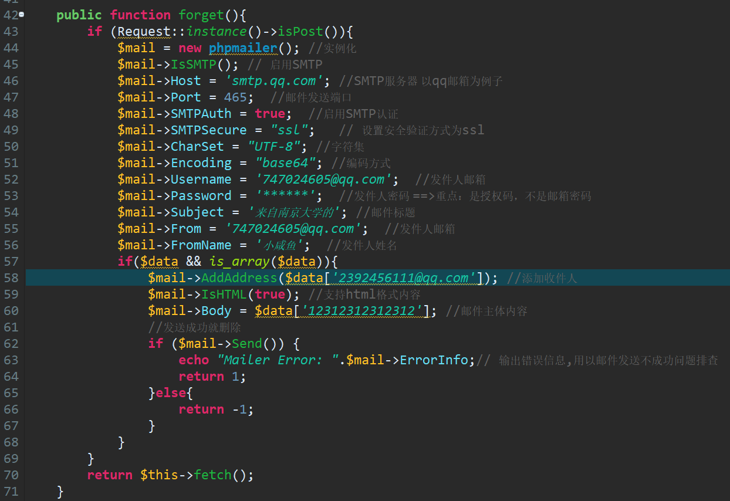Viewport: 730px width, 501px height.
Task: Click the AddAddress method on highlighted line
Action: [239, 278]
